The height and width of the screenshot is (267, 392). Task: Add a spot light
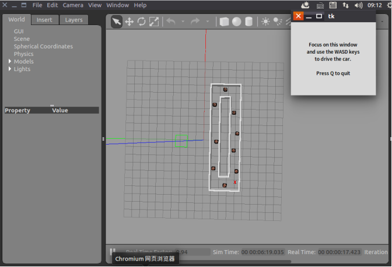point(278,22)
